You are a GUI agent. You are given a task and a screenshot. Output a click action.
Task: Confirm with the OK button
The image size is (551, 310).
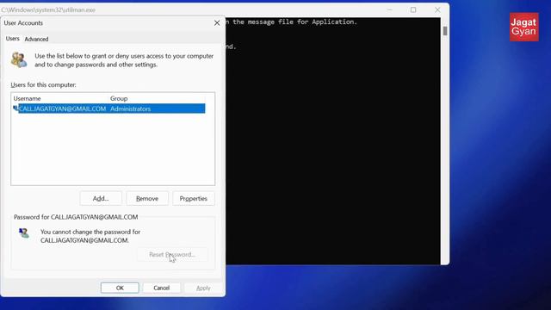120,288
